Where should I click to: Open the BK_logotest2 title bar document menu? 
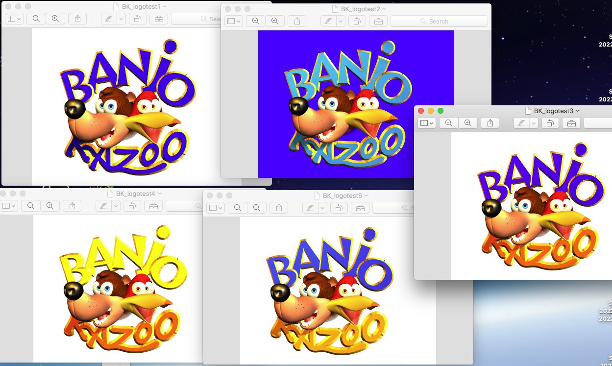384,9
